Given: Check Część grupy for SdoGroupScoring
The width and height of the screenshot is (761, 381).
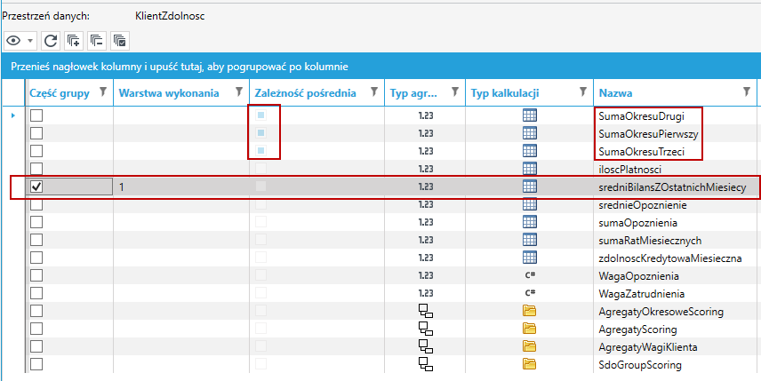Looking at the screenshot, I should tap(36, 364).
